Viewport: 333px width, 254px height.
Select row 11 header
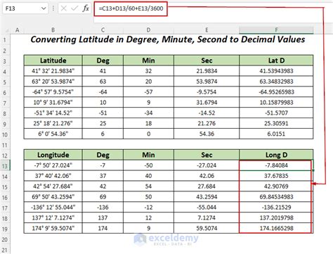point(5,145)
